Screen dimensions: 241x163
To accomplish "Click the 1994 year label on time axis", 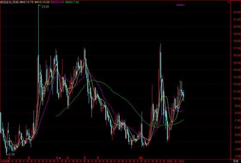I will 3,161.
